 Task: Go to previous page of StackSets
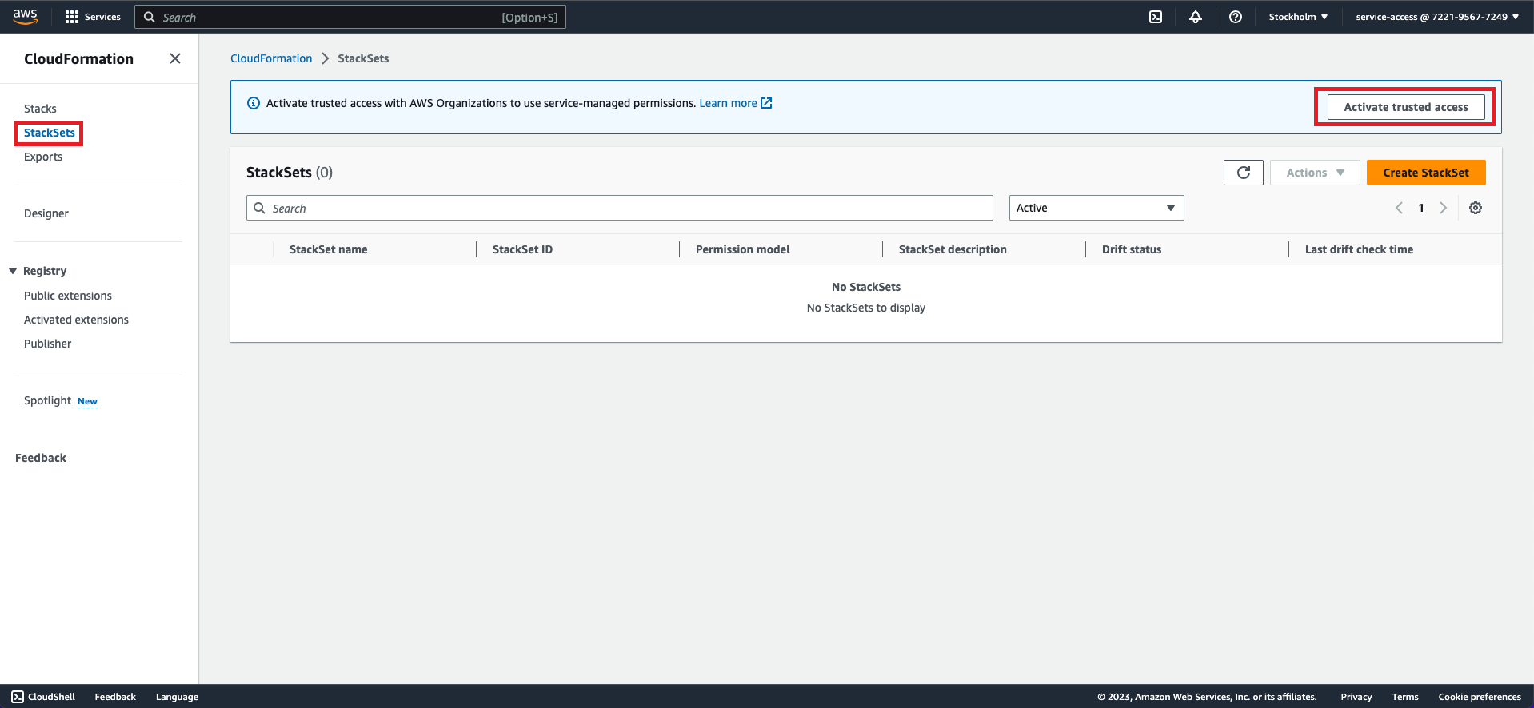point(1399,208)
